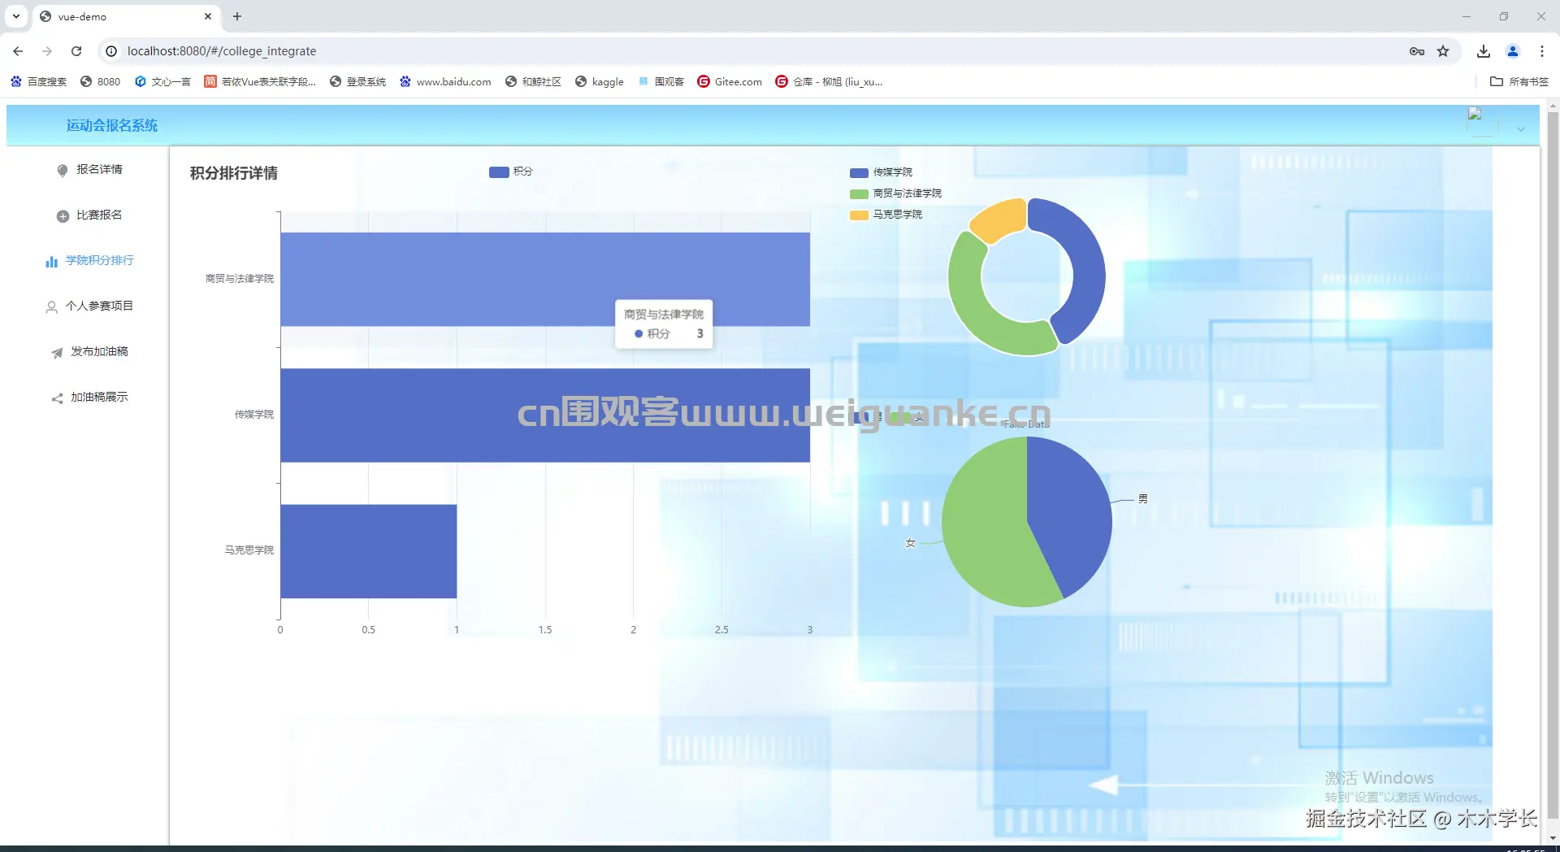Open the 围观客 bookmark
Screen dimensions: 1560x852
(x=661, y=81)
